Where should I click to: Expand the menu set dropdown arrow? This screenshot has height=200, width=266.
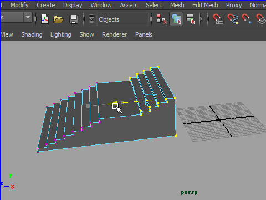pos(28,17)
